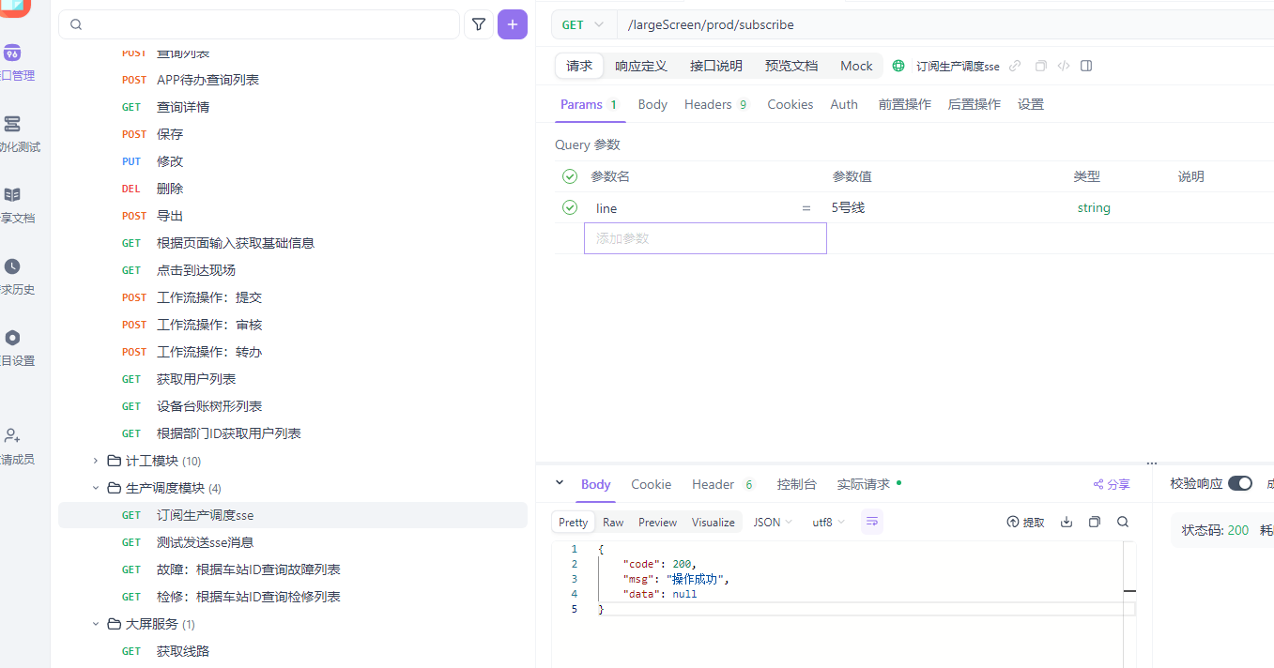The height and width of the screenshot is (668, 1274).
Task: Expand the 计工模块 folder
Action: 95,461
